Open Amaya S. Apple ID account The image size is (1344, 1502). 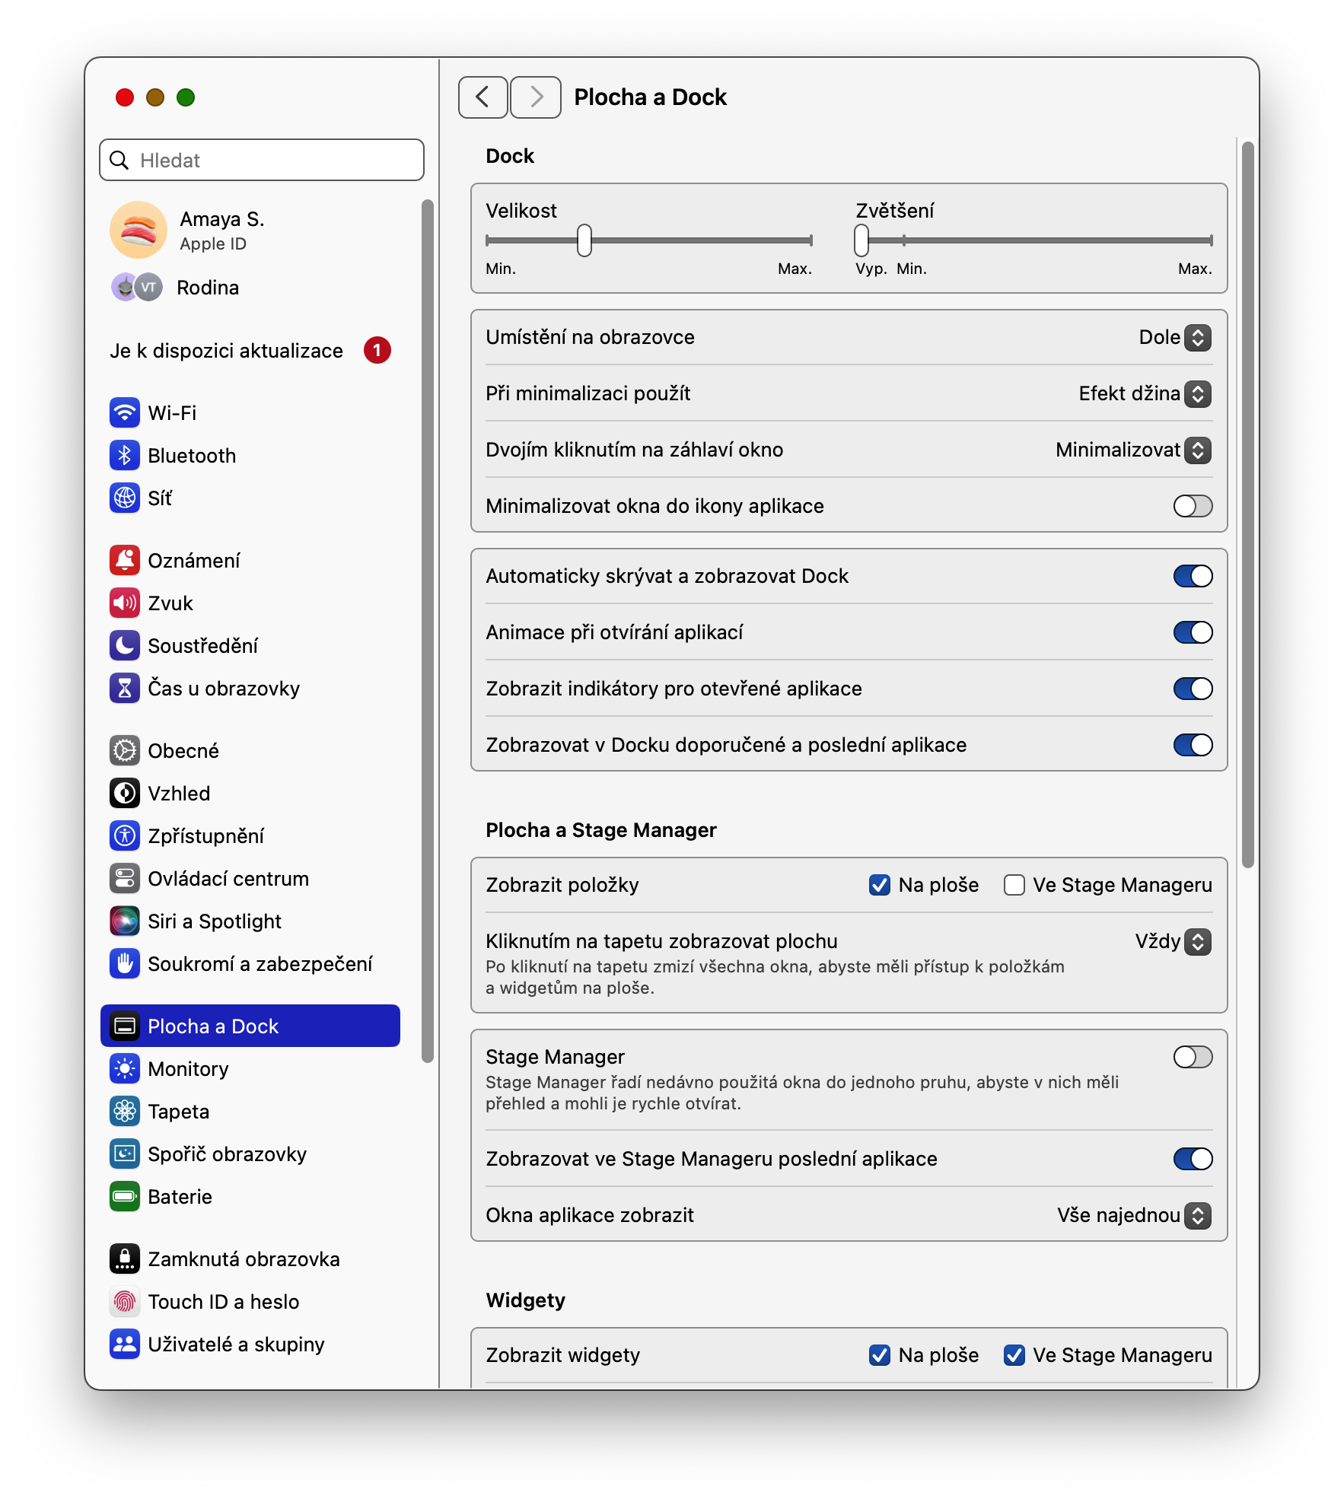(250, 230)
